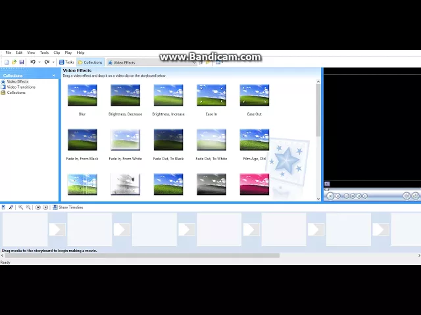421x315 pixels.
Task: Open the View menu
Action: pos(31,52)
